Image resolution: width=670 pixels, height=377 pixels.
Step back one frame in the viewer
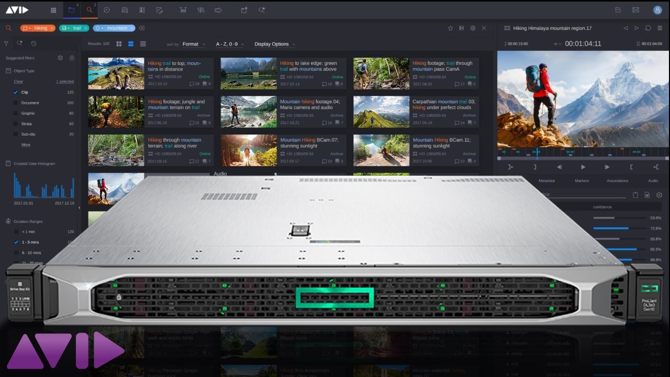coord(559,167)
